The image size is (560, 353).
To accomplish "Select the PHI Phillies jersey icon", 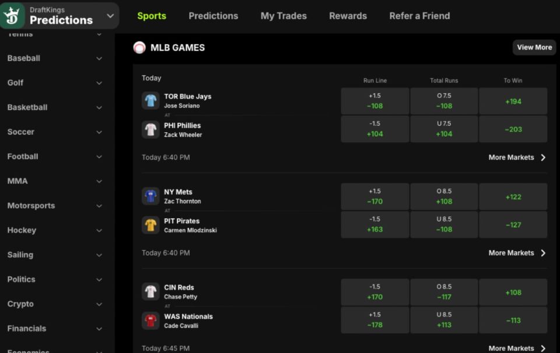I will coord(150,130).
